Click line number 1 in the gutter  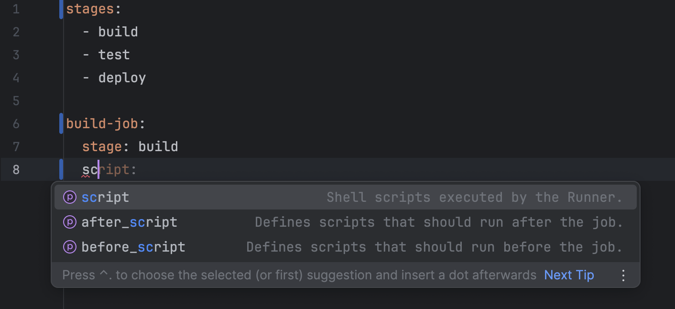16,9
